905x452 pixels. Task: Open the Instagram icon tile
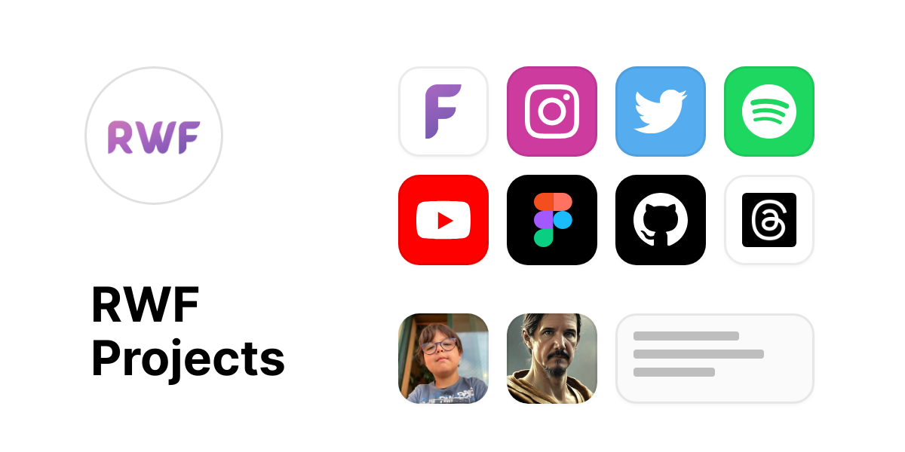coord(552,111)
